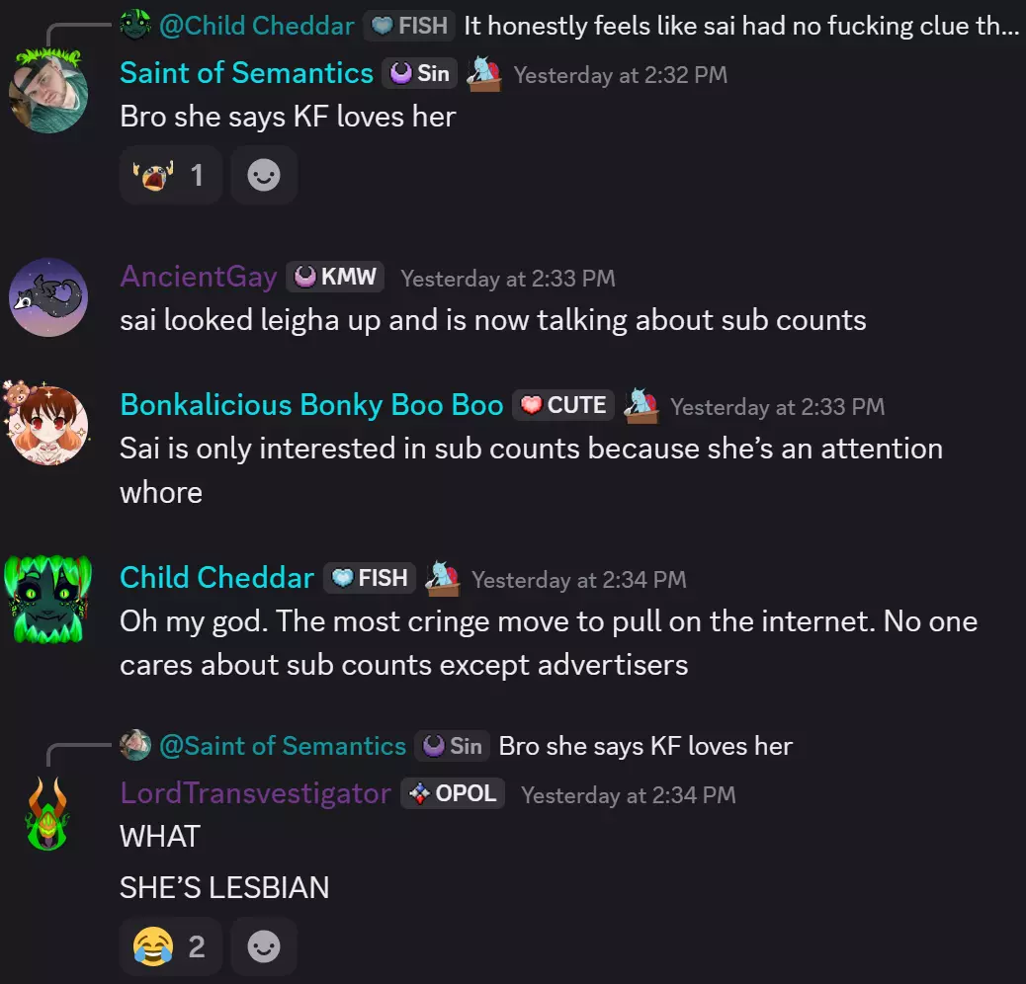
Task: Add a reaction to LordTransvestigator's message
Action: tap(264, 946)
